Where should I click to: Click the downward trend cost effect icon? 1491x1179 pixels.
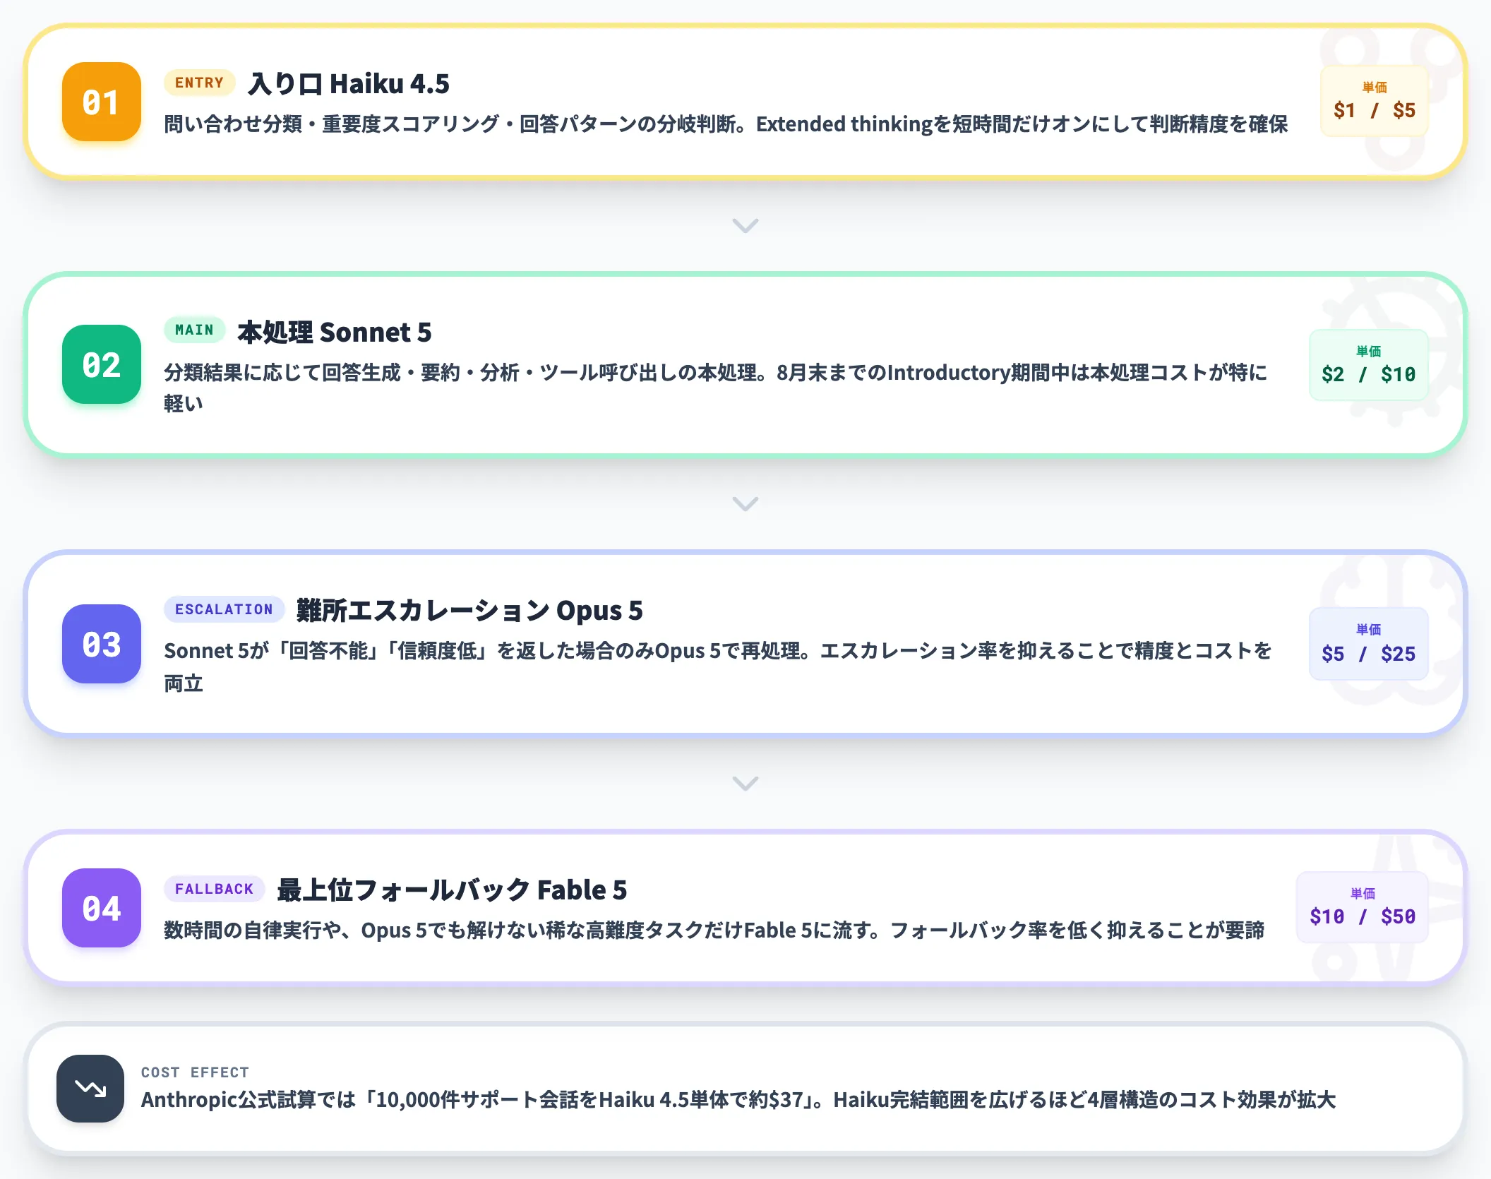(x=90, y=1089)
